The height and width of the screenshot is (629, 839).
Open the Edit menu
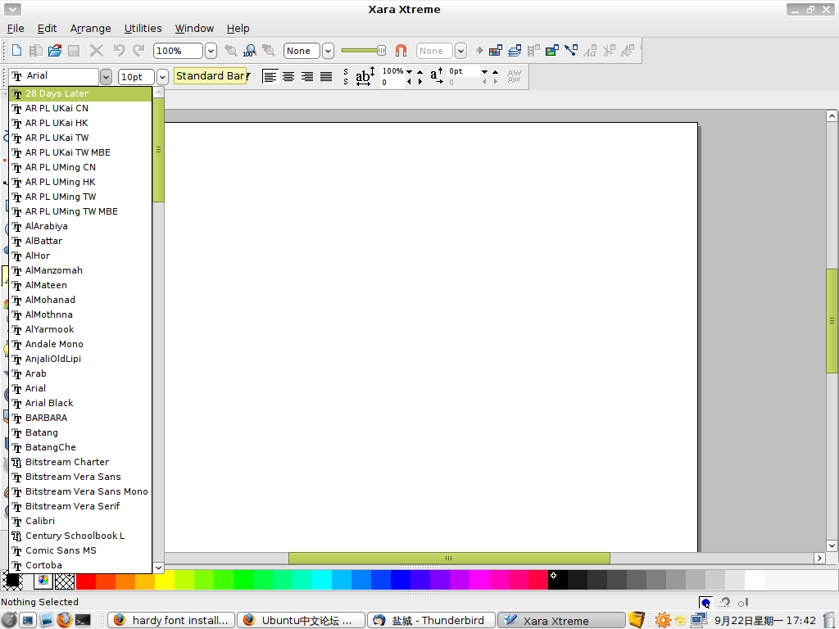(47, 29)
